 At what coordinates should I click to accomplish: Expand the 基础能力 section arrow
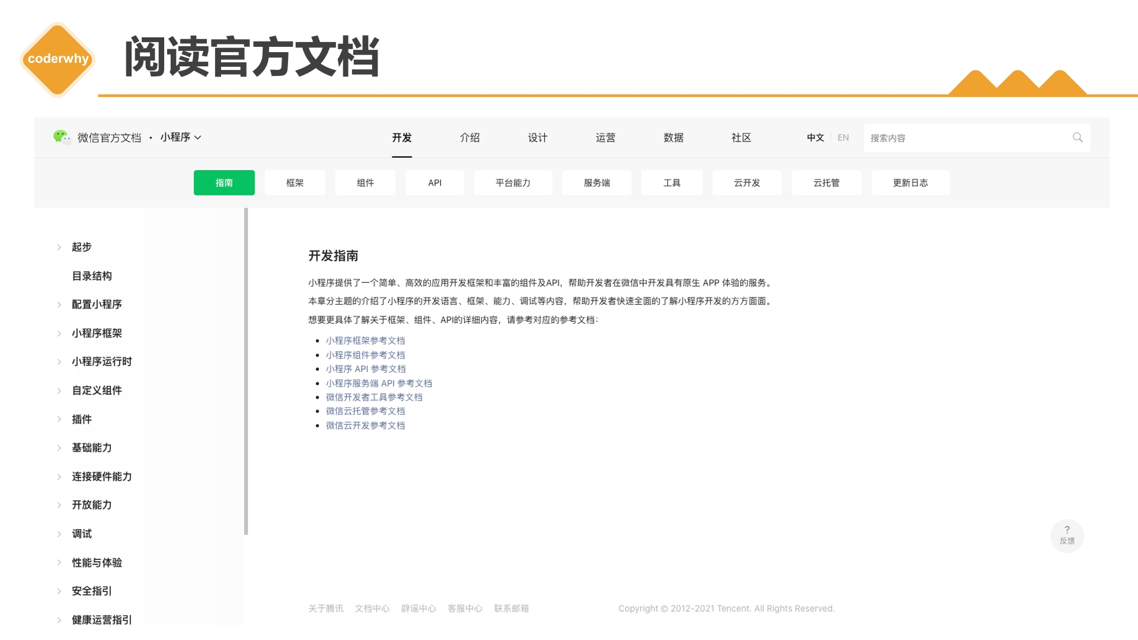(59, 448)
